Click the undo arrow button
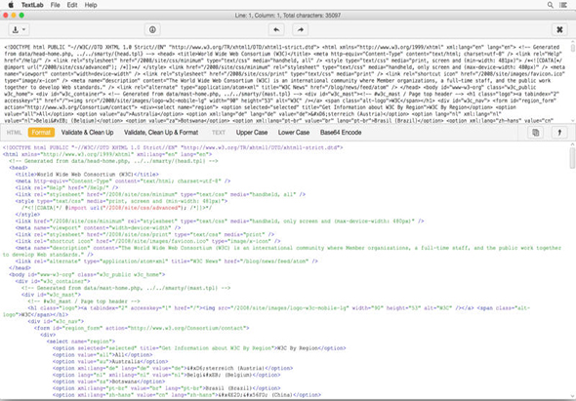The image size is (576, 401). (x=276, y=29)
